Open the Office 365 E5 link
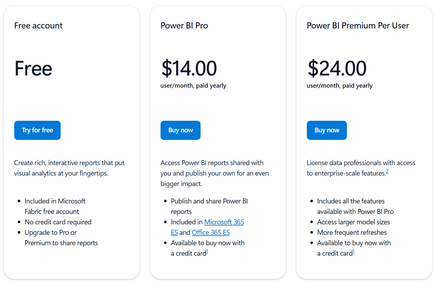The height and width of the screenshot is (285, 436). point(211,232)
